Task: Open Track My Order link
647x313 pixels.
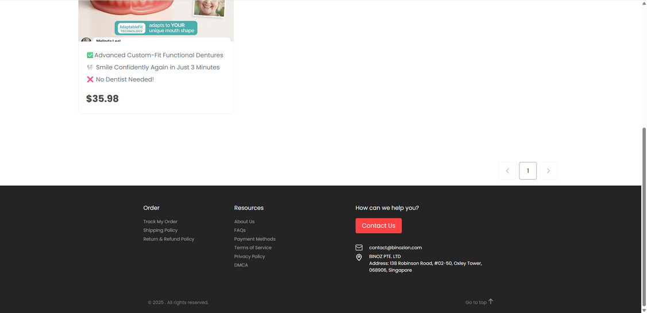Action: (x=160, y=222)
